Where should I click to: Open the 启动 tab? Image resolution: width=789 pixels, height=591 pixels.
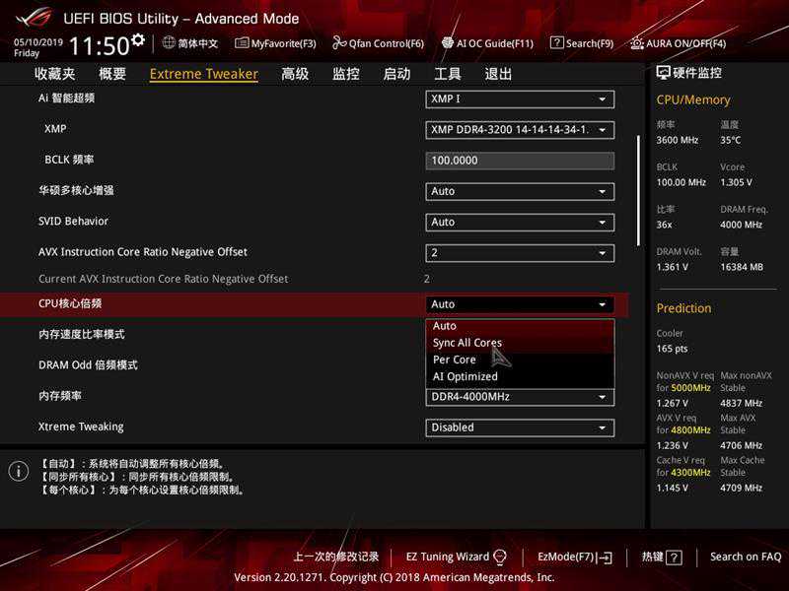coord(396,74)
